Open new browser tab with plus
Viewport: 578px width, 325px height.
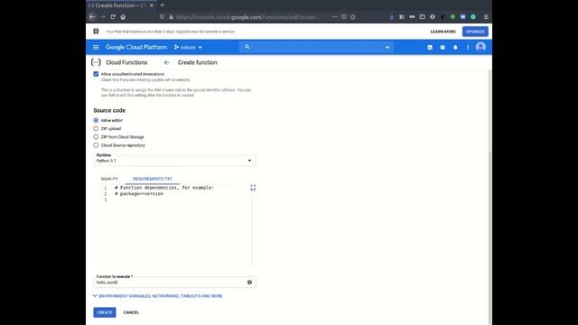(163, 5)
